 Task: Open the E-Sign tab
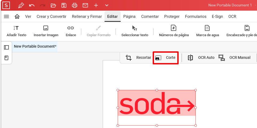[217, 16]
